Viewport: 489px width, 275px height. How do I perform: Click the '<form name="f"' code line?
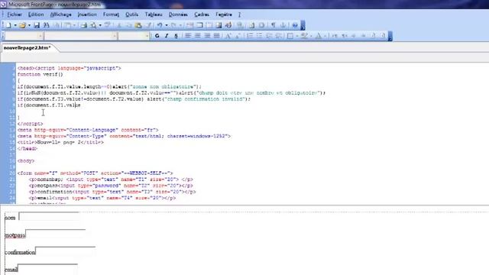coord(95,173)
